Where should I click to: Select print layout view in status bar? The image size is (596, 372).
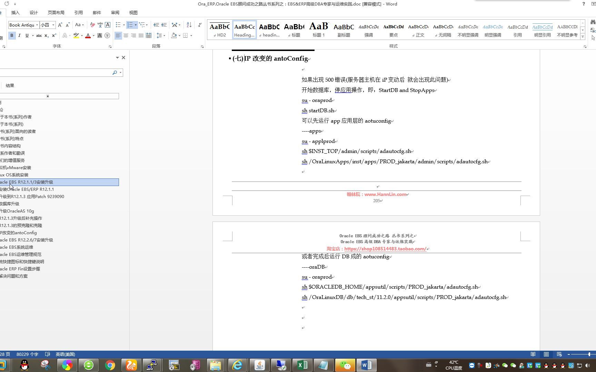546,354
